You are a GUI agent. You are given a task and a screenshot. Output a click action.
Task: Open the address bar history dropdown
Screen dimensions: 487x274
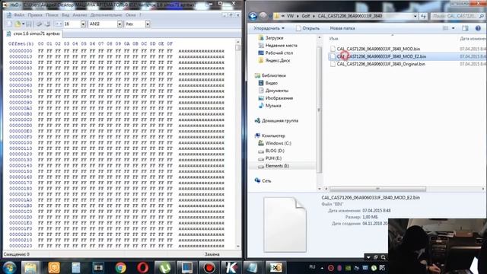coord(415,16)
